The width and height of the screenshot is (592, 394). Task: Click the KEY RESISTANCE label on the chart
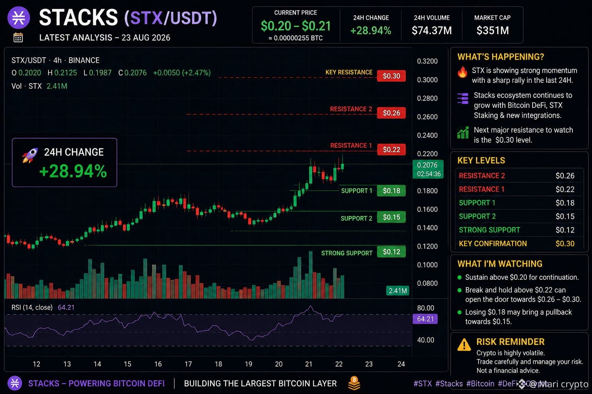click(349, 72)
